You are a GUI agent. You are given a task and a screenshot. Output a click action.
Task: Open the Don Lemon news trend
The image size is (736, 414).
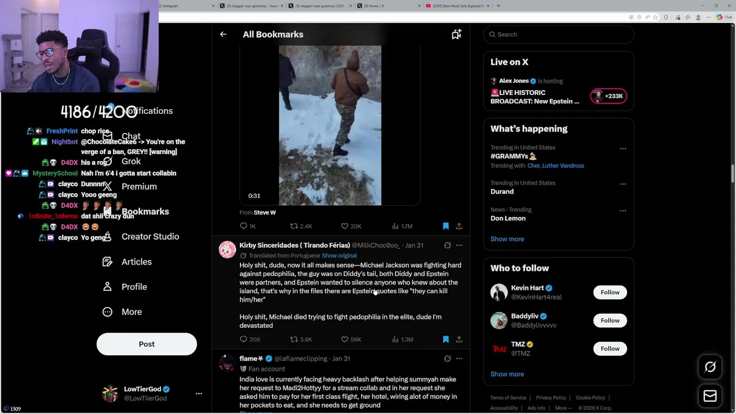coord(508,218)
